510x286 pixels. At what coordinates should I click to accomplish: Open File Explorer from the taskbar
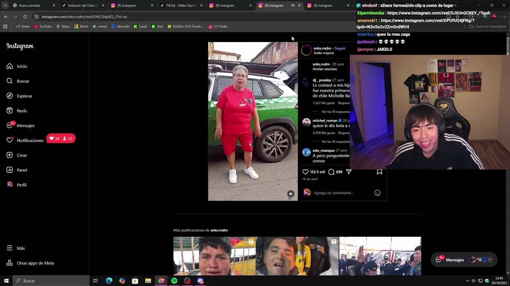coord(148,281)
